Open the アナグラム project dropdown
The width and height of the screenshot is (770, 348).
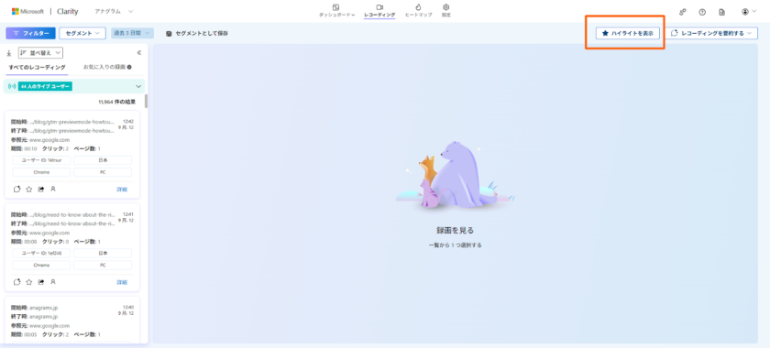click(114, 11)
